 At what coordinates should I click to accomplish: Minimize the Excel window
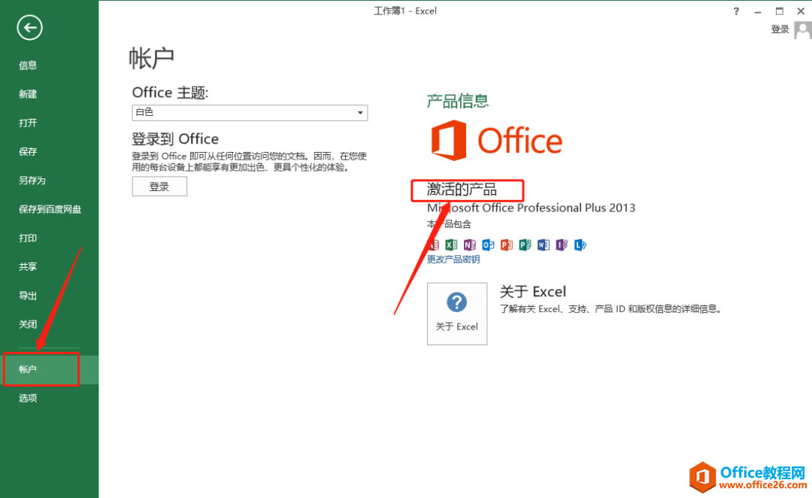coord(758,11)
